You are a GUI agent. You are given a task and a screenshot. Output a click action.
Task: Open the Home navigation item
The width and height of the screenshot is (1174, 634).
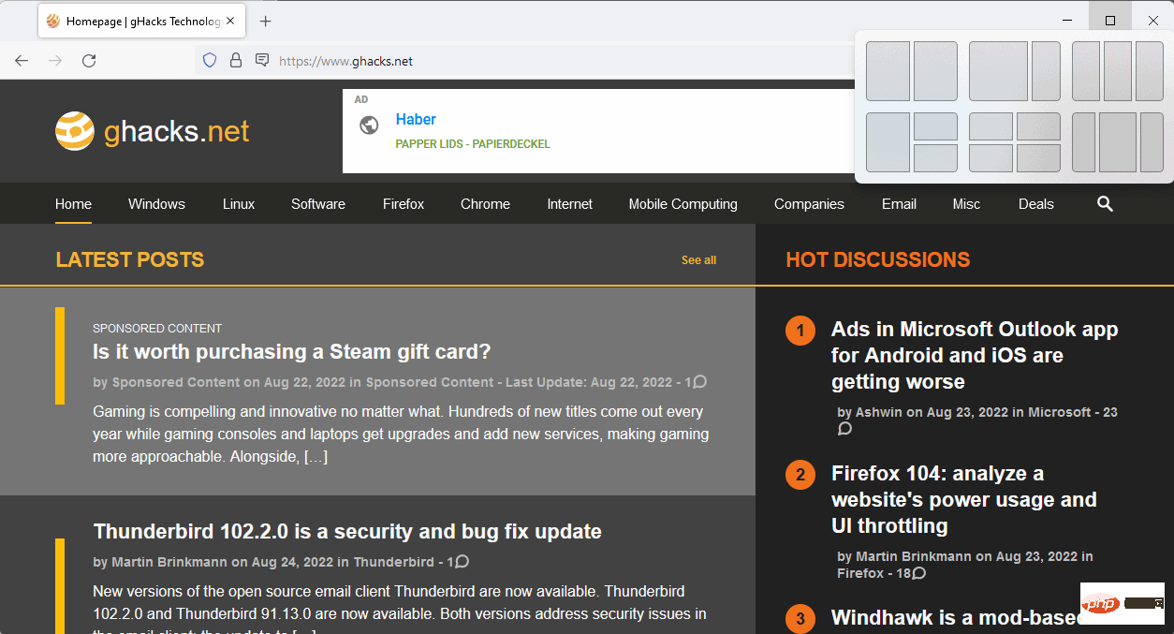tap(73, 203)
